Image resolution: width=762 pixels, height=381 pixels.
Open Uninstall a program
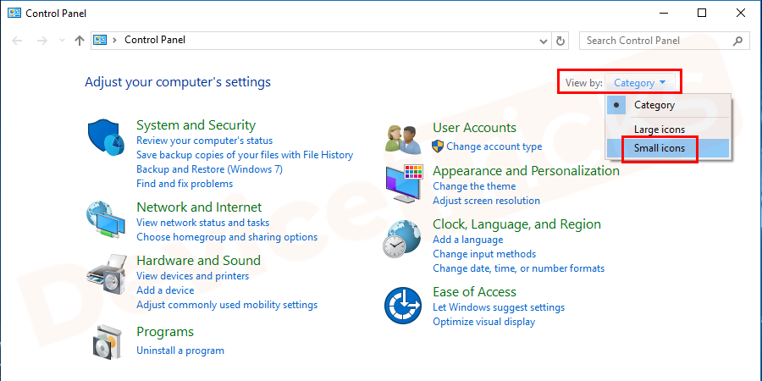point(180,351)
